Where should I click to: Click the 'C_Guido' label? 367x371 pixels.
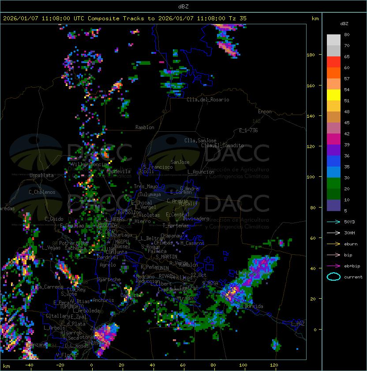click(x=54, y=219)
